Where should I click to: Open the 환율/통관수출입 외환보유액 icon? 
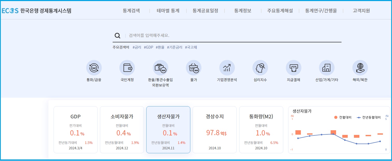tap(161, 68)
